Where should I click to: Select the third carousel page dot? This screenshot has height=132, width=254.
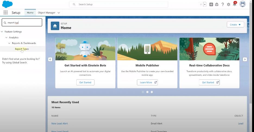click(152, 92)
